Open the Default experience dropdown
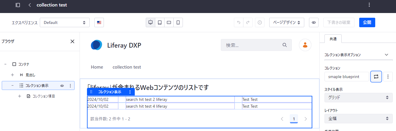Image resolution: width=396 pixels, height=131 pixels. (x=65, y=22)
